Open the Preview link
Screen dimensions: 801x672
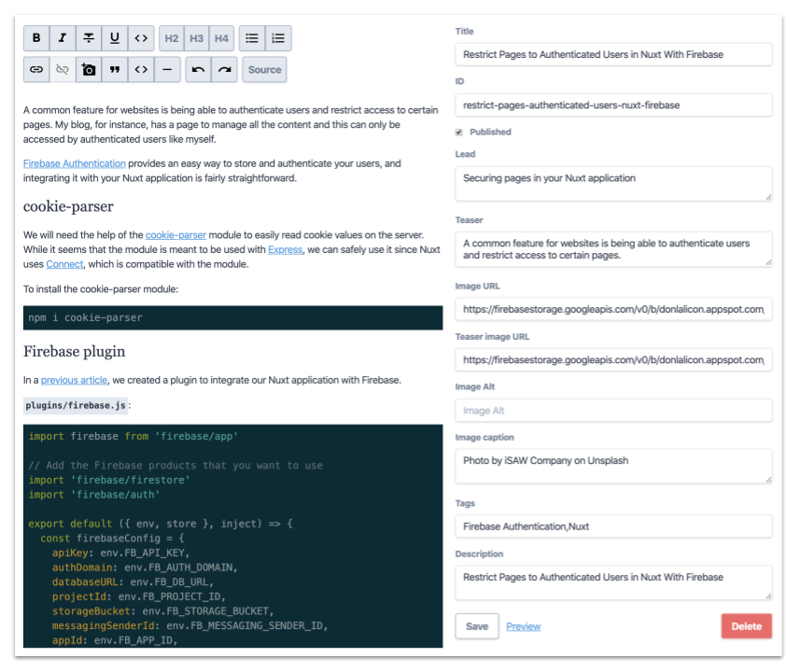[523, 626]
